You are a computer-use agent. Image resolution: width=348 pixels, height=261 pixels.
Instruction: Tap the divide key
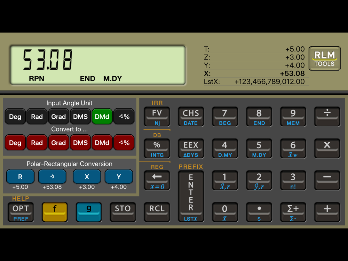click(x=327, y=117)
